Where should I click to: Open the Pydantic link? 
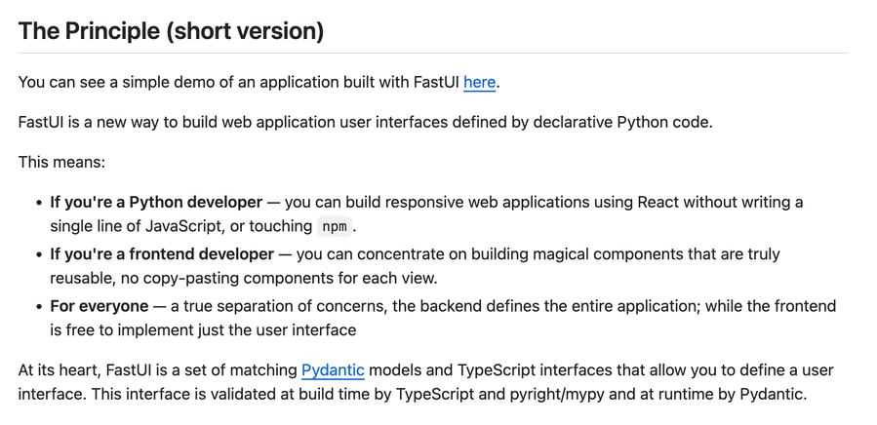[x=333, y=370]
